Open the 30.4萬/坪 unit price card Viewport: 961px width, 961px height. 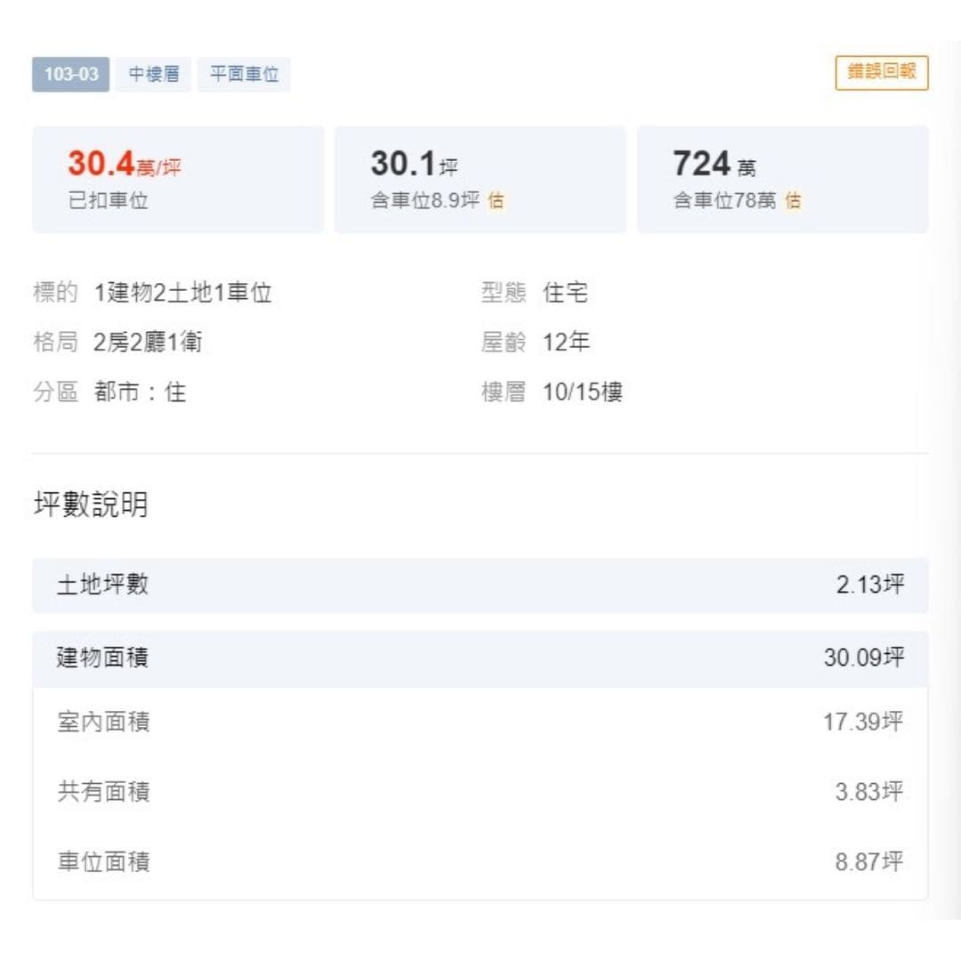178,180
